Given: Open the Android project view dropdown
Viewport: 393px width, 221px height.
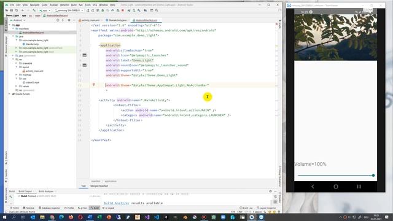Looking at the screenshot, I should (x=18, y=20).
